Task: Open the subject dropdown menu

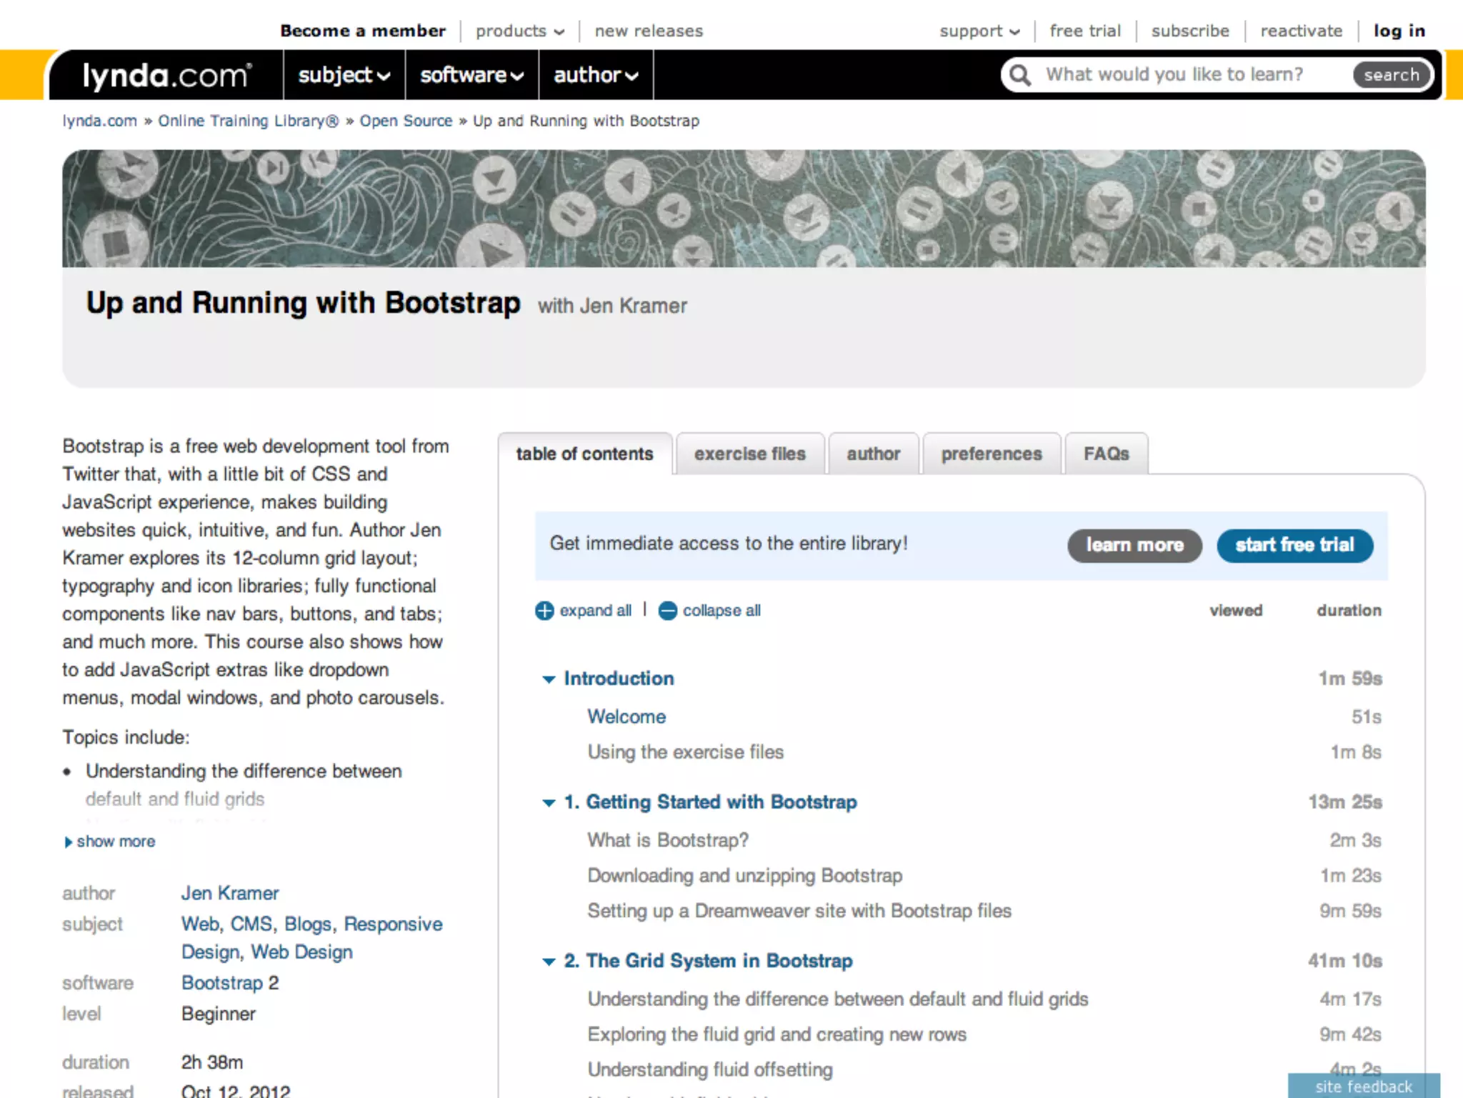Action: click(344, 75)
